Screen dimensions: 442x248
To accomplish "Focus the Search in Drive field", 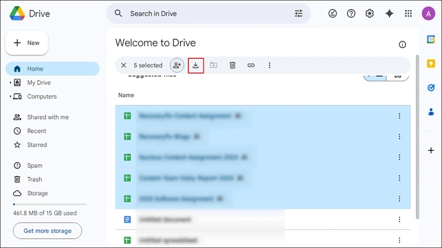I will click(x=209, y=13).
